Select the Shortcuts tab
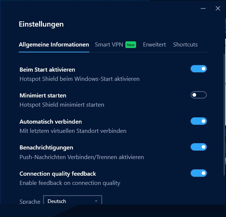The width and height of the screenshot is (226, 217). (x=185, y=45)
